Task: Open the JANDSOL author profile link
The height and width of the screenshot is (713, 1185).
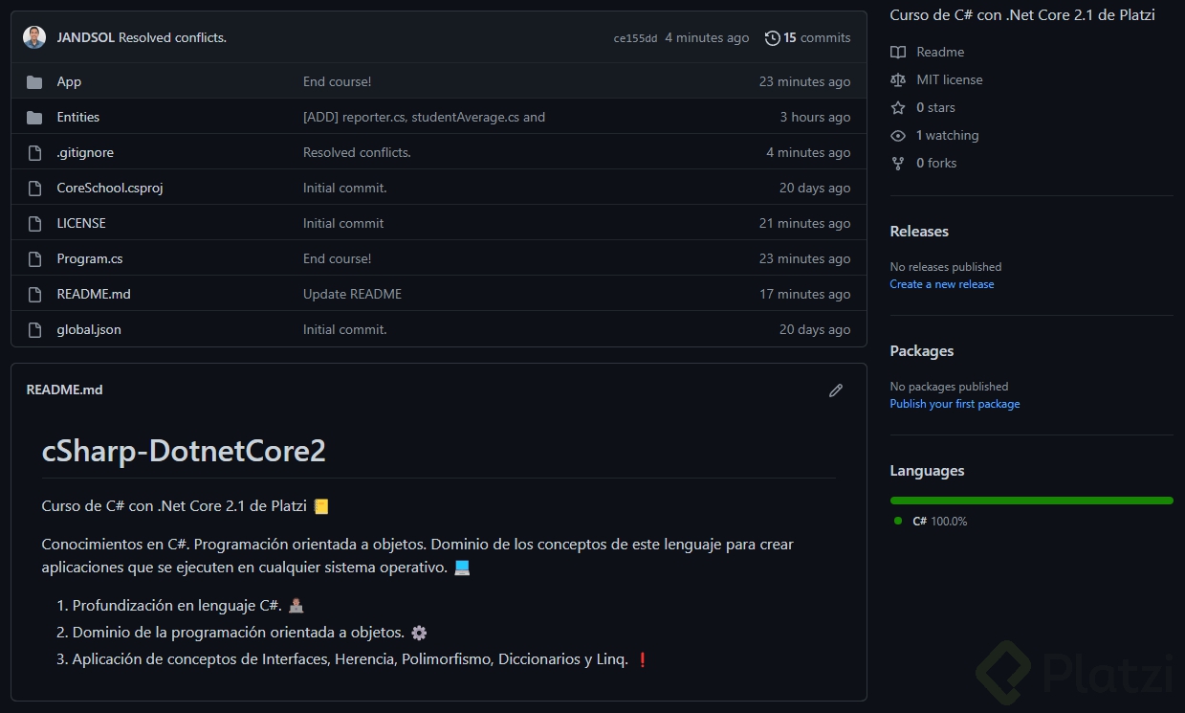Action: (x=85, y=37)
